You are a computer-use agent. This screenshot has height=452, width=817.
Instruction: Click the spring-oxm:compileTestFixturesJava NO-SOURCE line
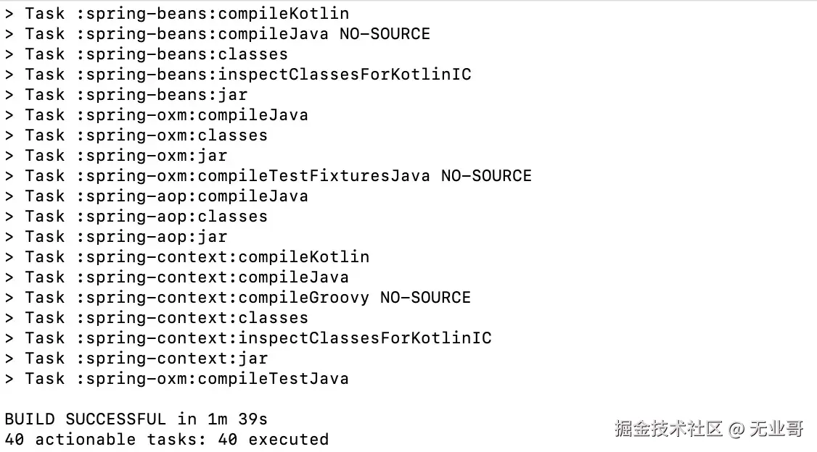coord(268,176)
